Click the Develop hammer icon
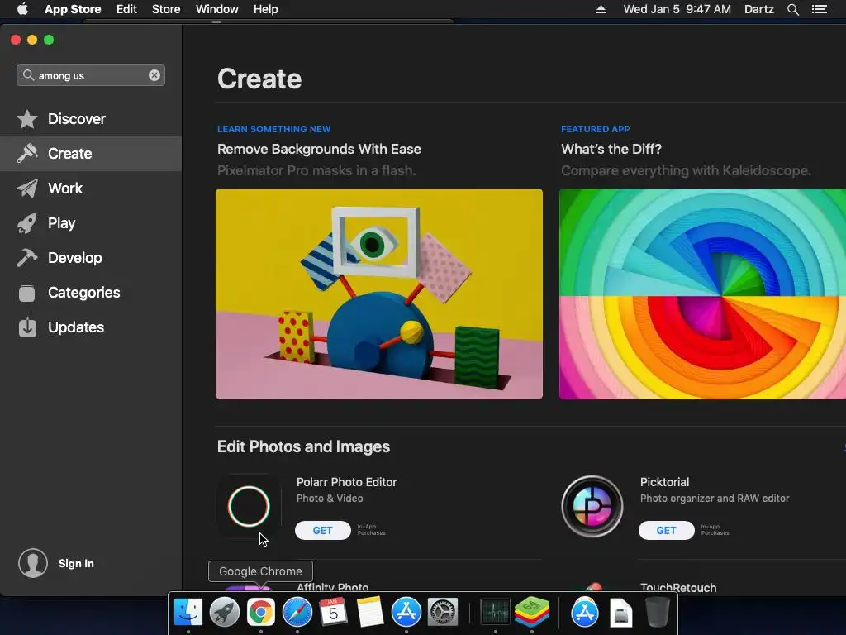This screenshot has width=846, height=635. click(x=27, y=258)
